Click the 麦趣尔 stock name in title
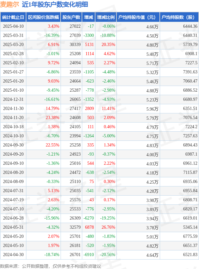This screenshot has width=199, height=269. [x=9, y=4]
